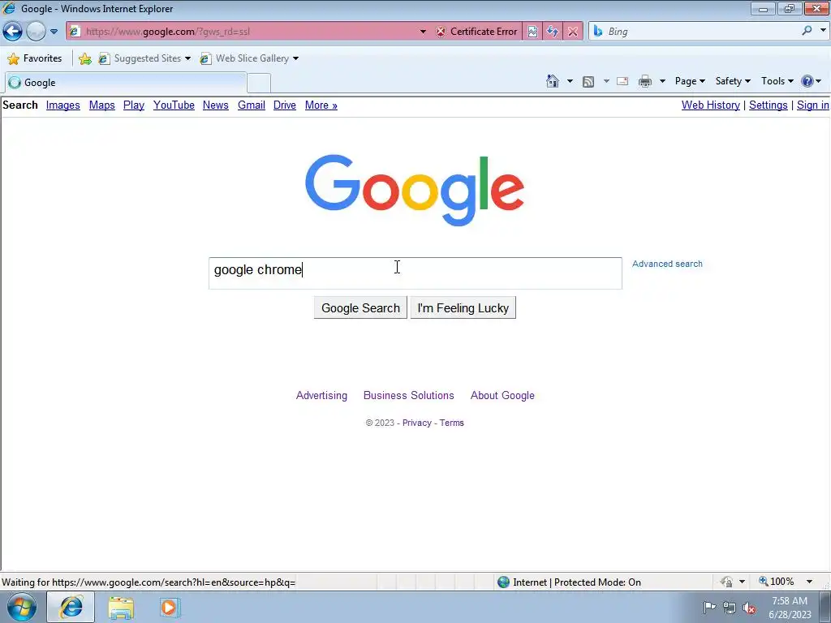Open the Safety menu
Screen dimensions: 831x623
tap(733, 81)
